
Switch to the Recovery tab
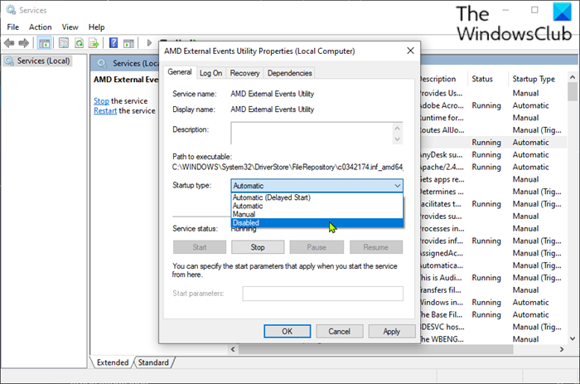(x=245, y=73)
